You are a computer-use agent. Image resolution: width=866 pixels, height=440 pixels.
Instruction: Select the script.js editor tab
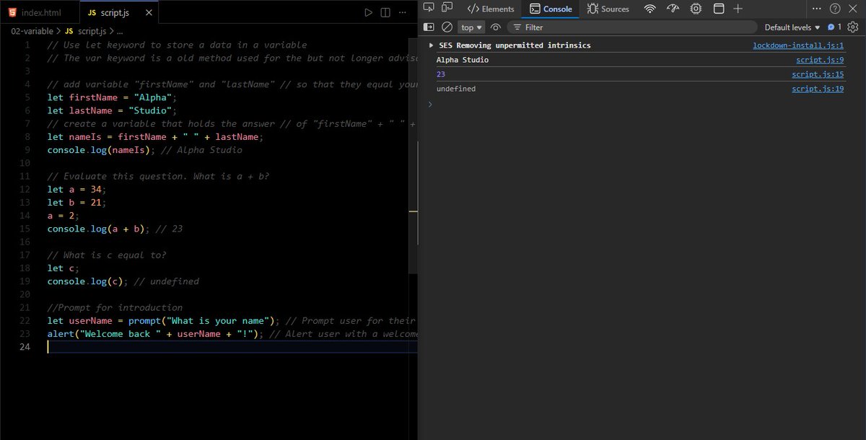tap(117, 13)
